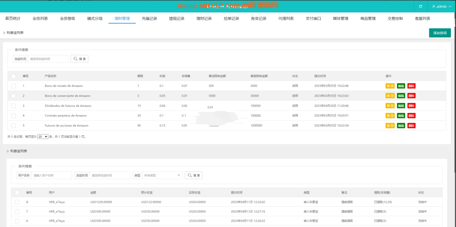Click the search magnifier in the first filter

point(75,59)
